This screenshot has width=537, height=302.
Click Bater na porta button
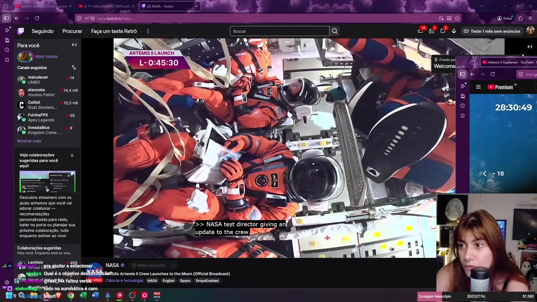(148, 265)
